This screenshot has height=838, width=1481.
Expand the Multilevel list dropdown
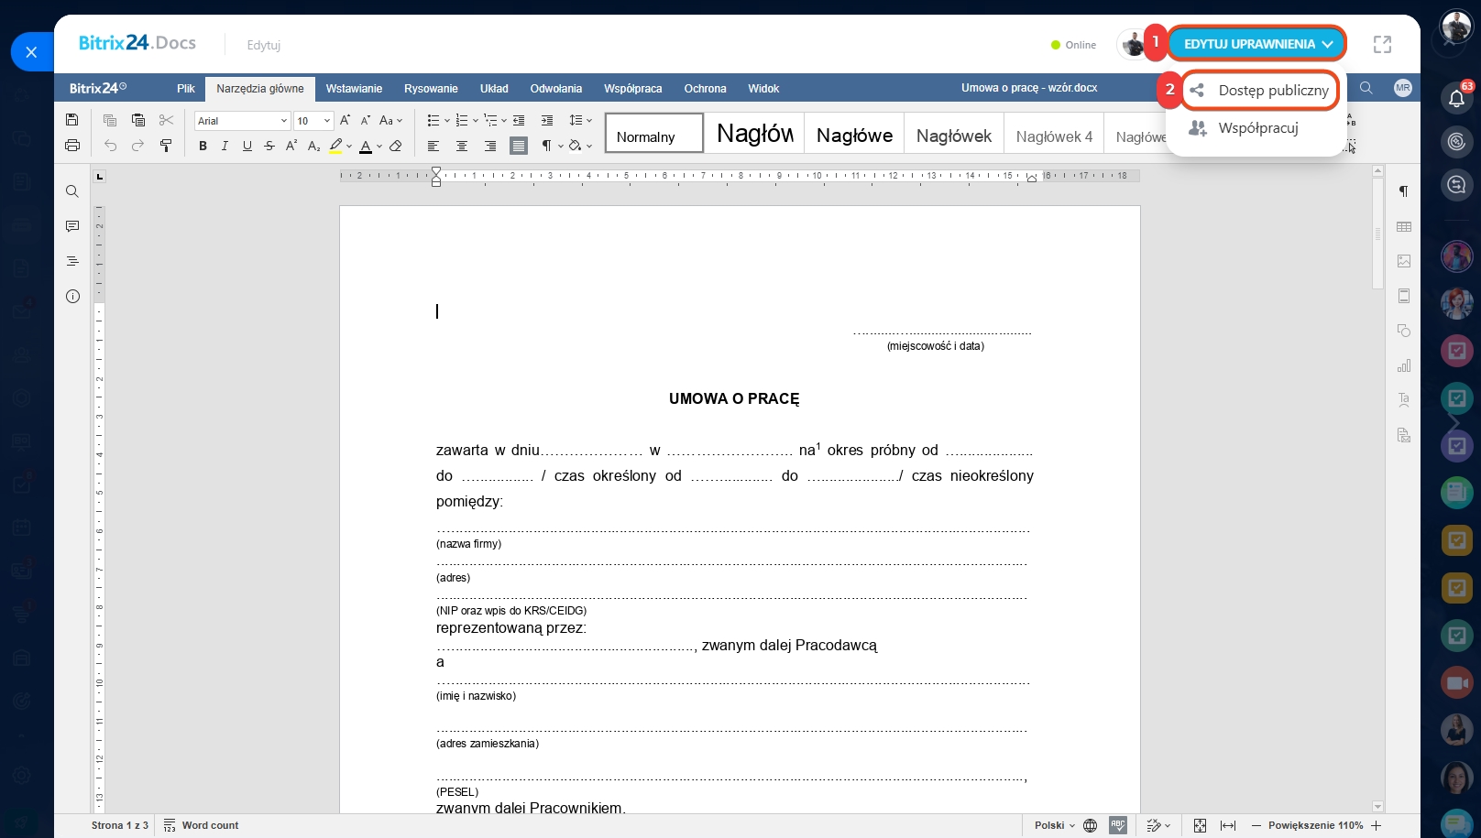(x=504, y=121)
